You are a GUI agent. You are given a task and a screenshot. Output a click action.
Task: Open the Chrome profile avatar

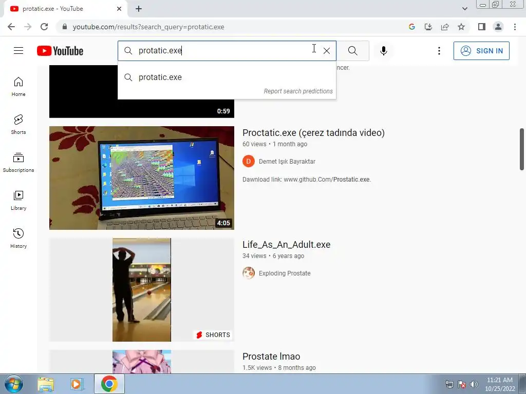(x=498, y=27)
